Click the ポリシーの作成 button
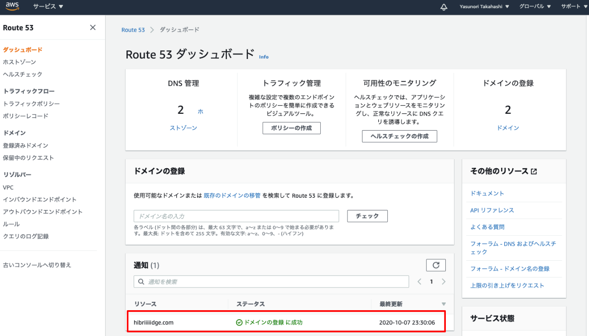Screen dimensions: 589x336 [x=291, y=128]
